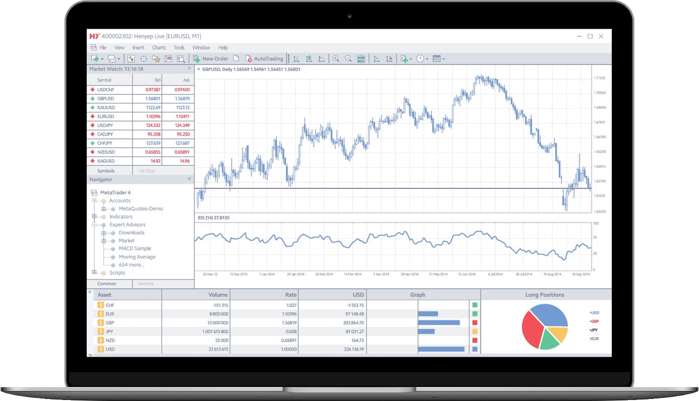Zoom in on the chart
Viewport: 699px width, 401px height.
point(335,58)
